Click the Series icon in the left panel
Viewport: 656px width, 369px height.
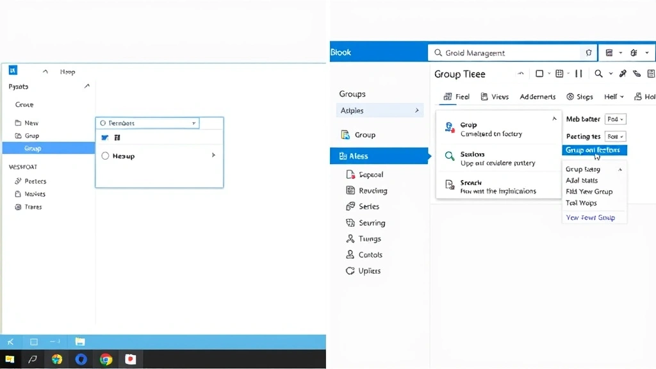pyautogui.click(x=350, y=206)
